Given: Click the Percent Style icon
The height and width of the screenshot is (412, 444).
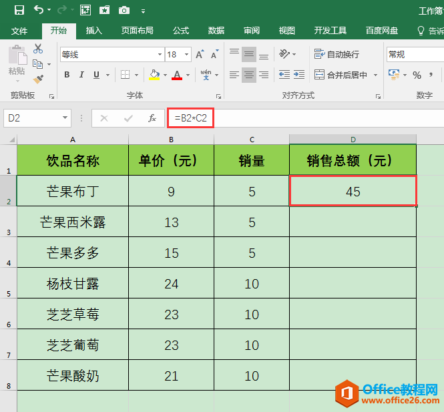Looking at the screenshot, I should pyautogui.click(x=417, y=75).
